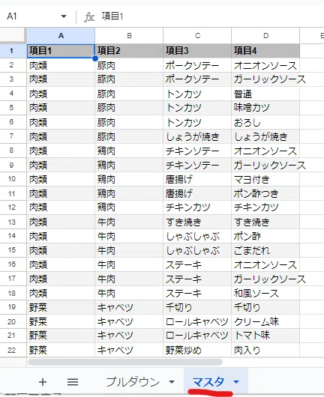Click cell ポン酢つき
This screenshot has height=397, width=324.
click(265, 194)
